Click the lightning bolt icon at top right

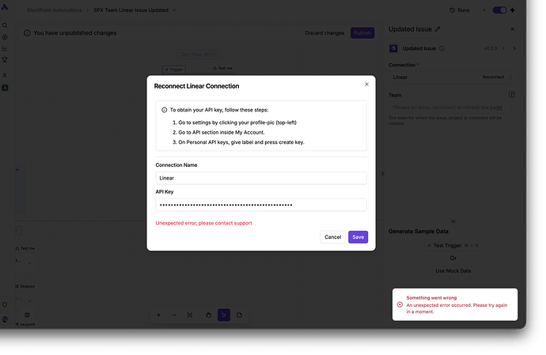point(513,10)
